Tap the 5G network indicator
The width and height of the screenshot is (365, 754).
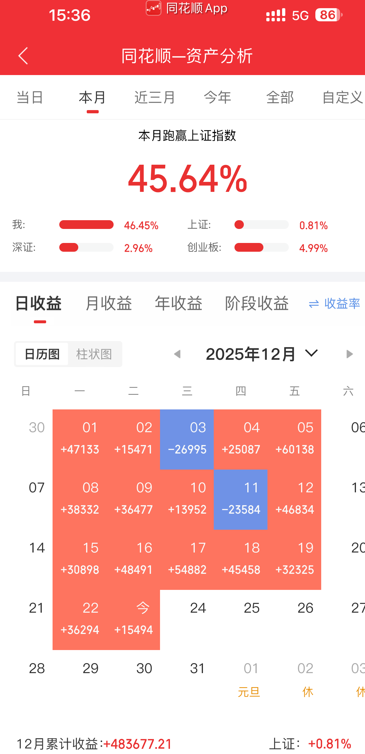pos(300,15)
